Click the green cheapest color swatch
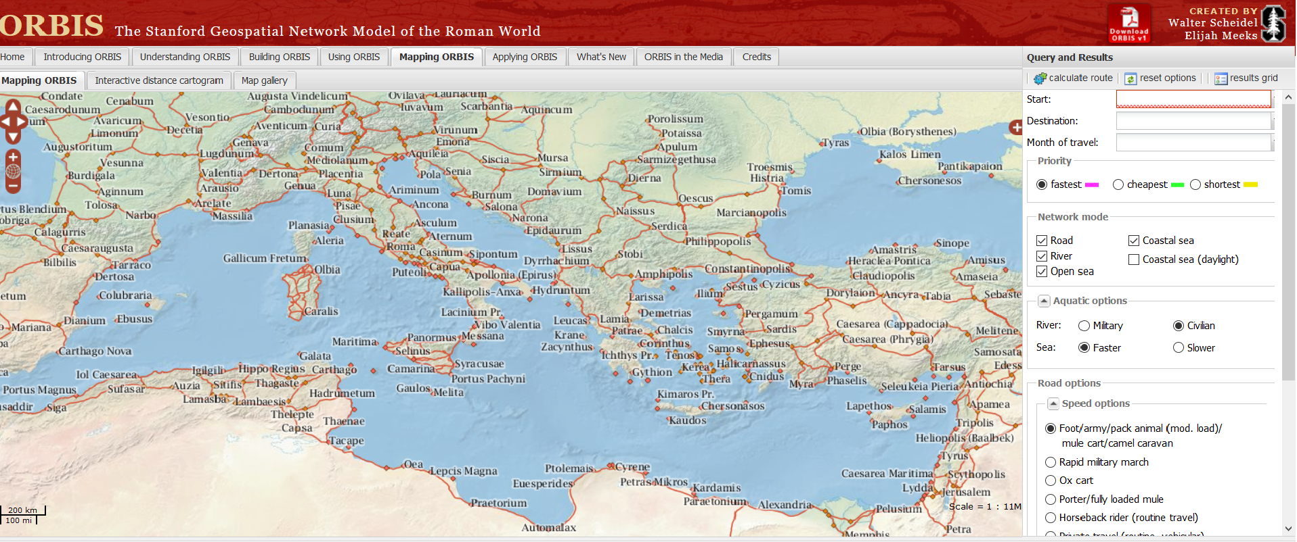 (1177, 185)
